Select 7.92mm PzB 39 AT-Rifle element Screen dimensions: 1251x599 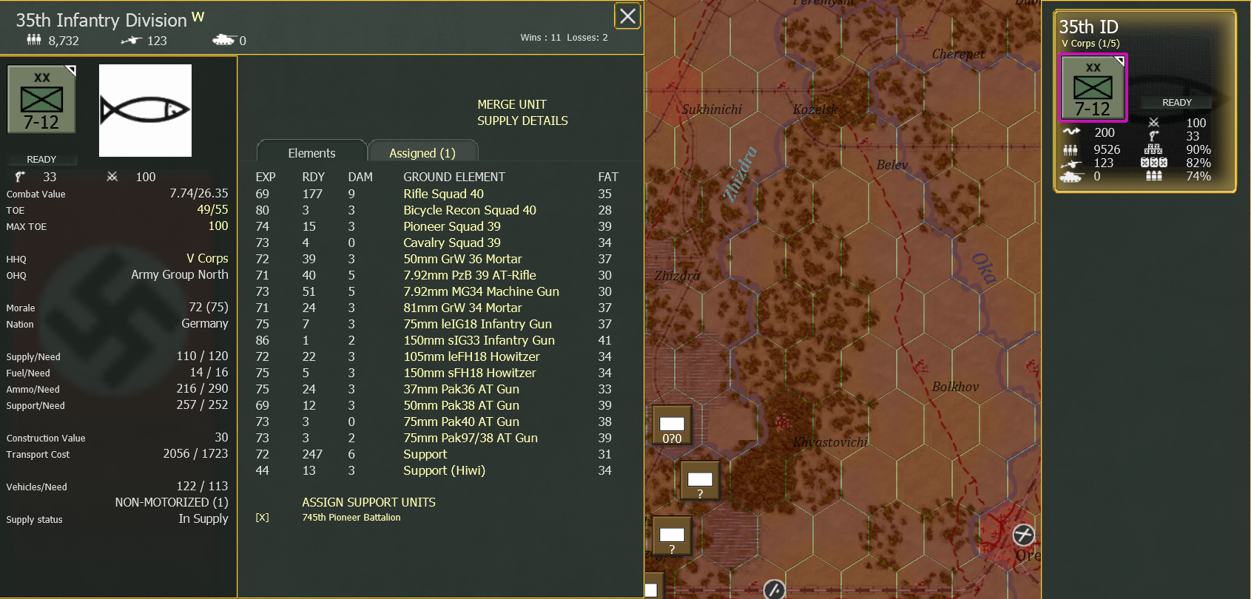coord(470,275)
